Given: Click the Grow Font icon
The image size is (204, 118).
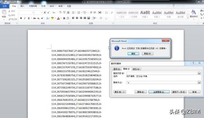Looking at the screenshot, I should click(45, 12).
